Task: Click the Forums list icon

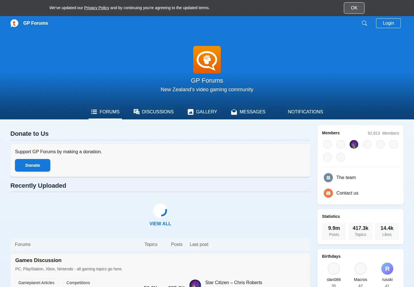Action: coord(94,112)
